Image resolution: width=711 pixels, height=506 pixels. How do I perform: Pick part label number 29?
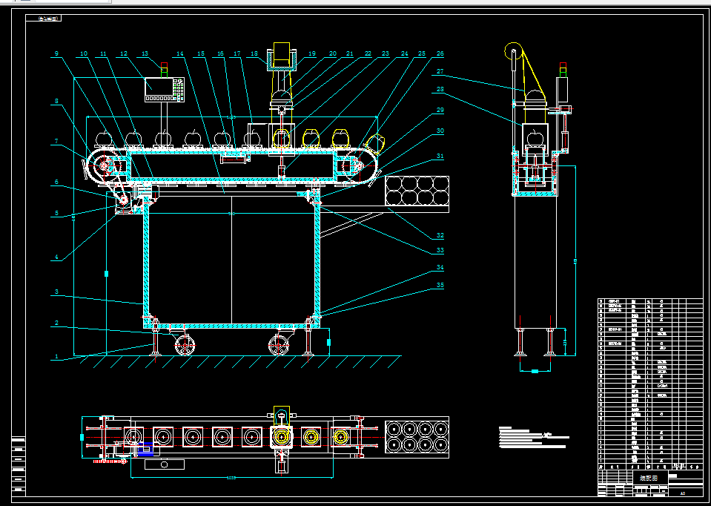point(440,111)
